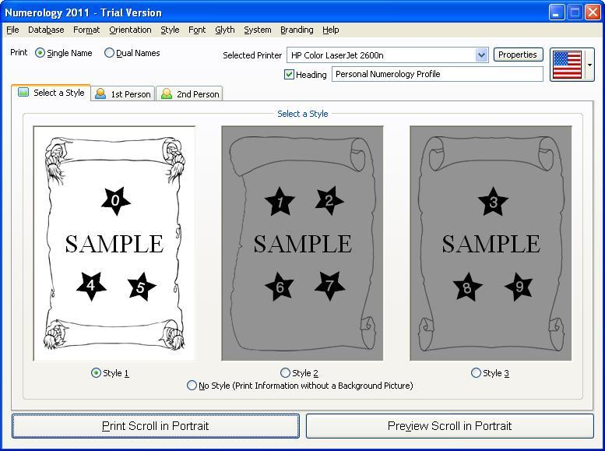This screenshot has width=605, height=451.
Task: Toggle the Heading checkbox
Action: point(290,75)
